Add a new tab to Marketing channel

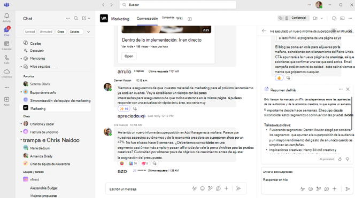190,19
